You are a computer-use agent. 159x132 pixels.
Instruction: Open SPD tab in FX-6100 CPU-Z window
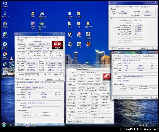pos(43,38)
